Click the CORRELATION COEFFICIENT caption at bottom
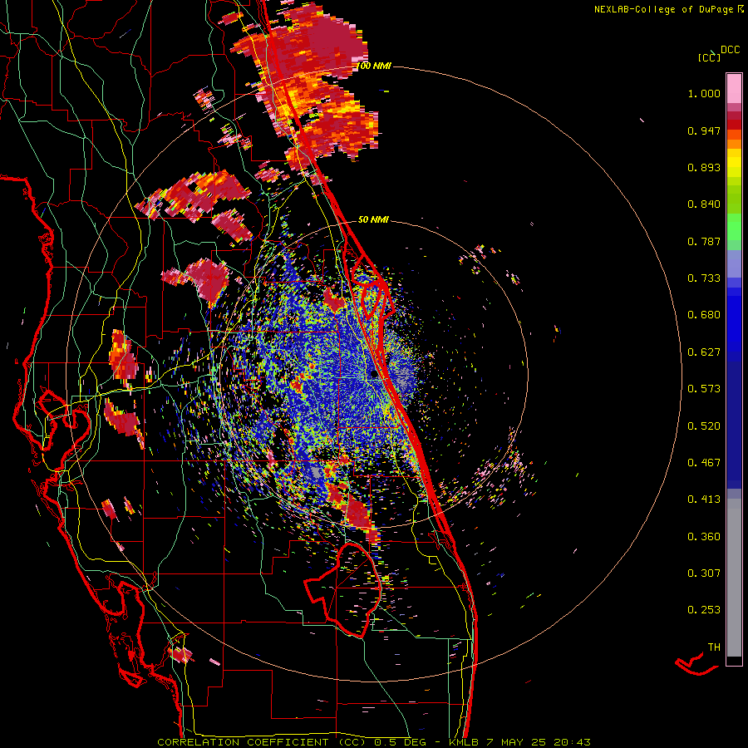This screenshot has width=748, height=748. click(x=375, y=742)
